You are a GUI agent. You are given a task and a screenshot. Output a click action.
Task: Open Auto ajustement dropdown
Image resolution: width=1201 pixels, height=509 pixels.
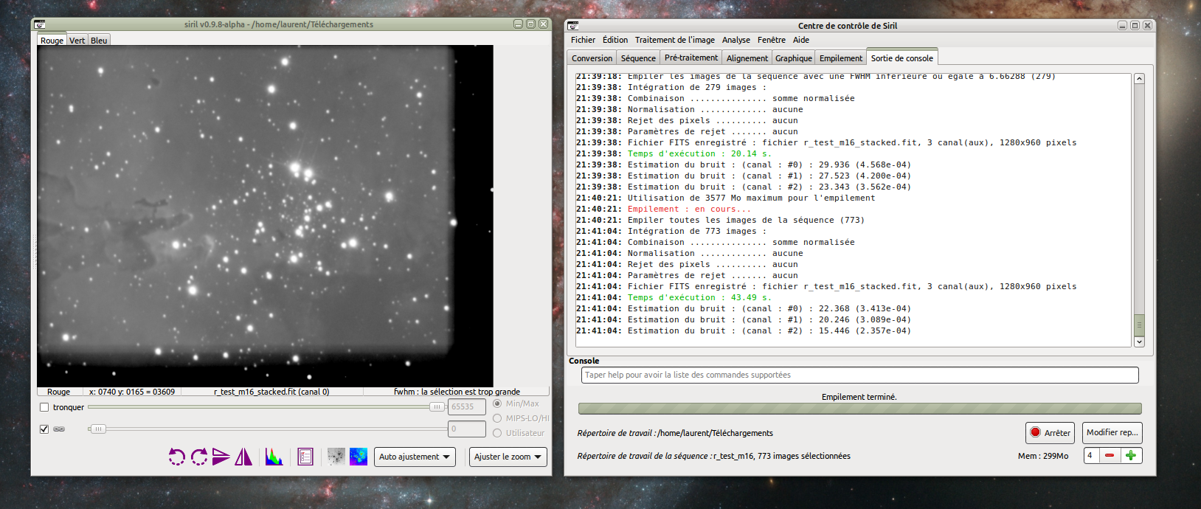tap(415, 457)
